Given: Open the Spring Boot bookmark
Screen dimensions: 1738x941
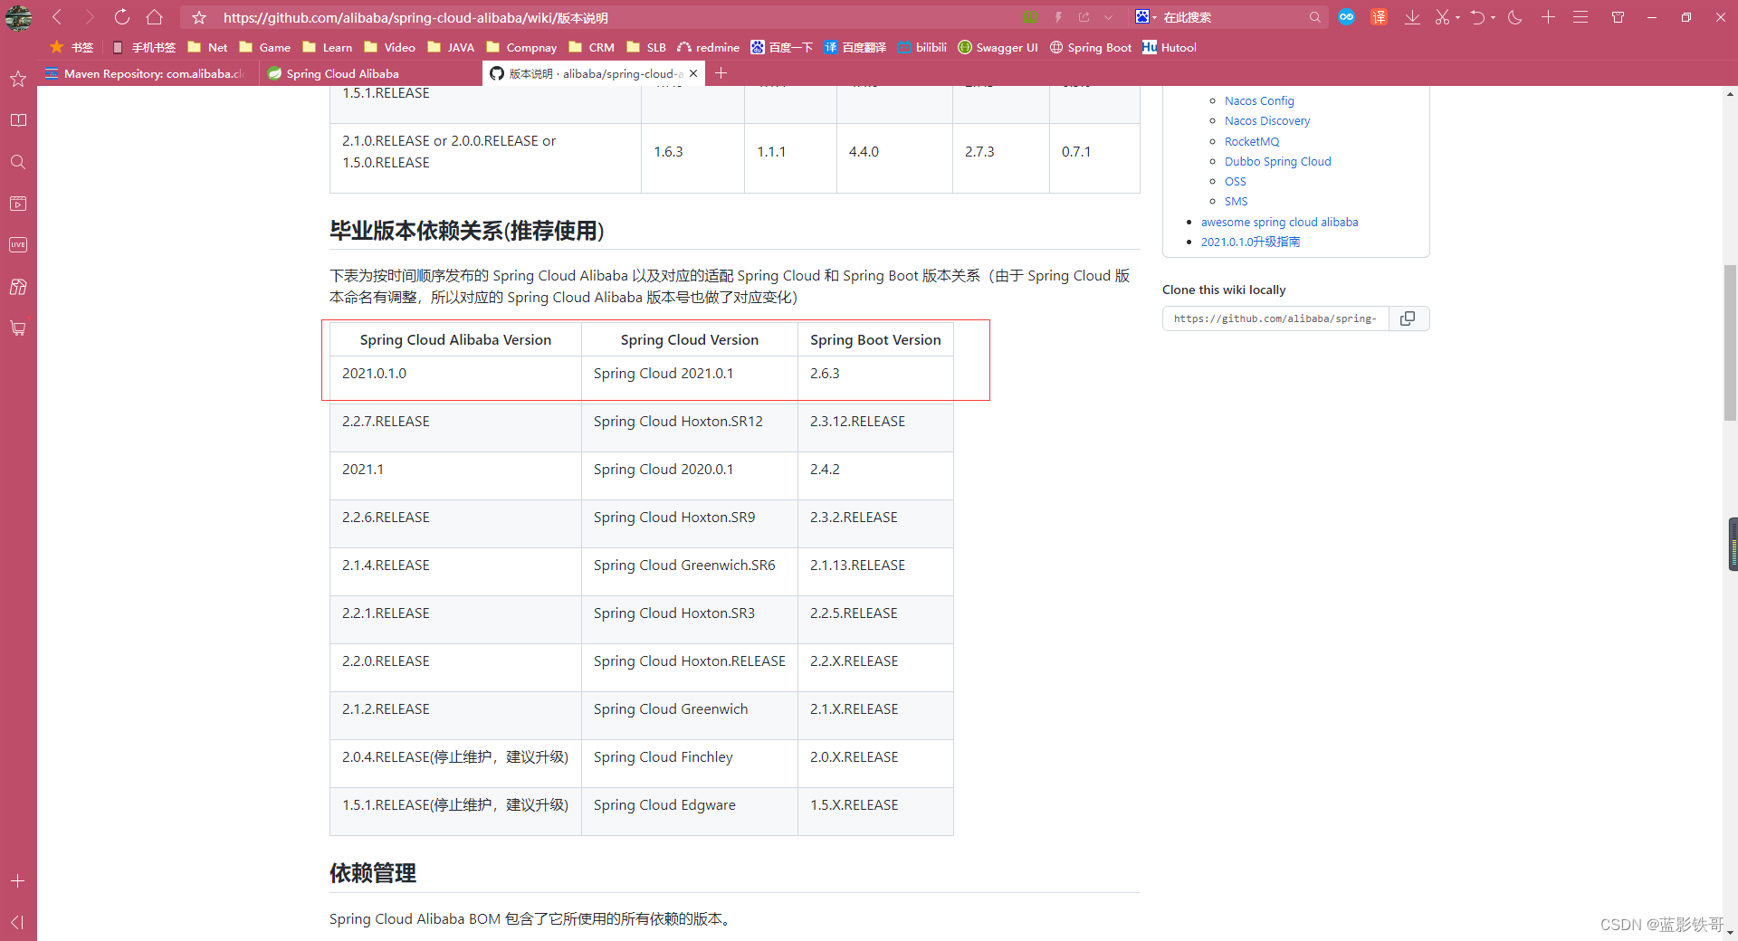Looking at the screenshot, I should coord(1090,47).
